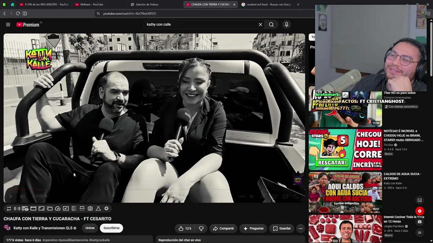Click the horizontal split enhancer icon
This screenshot has width=433, height=243.
[x=82, y=209]
